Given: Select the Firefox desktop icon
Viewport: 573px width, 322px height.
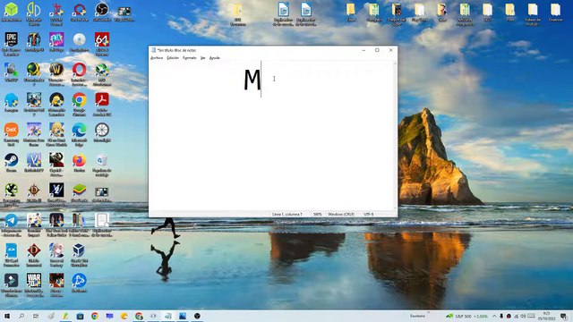Looking at the screenshot, I should click(x=80, y=163).
